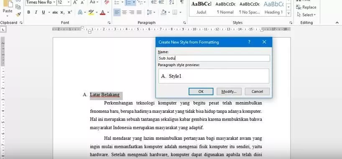
Task: Increase the paragraph indent
Action: pyautogui.click(x=161, y=2)
